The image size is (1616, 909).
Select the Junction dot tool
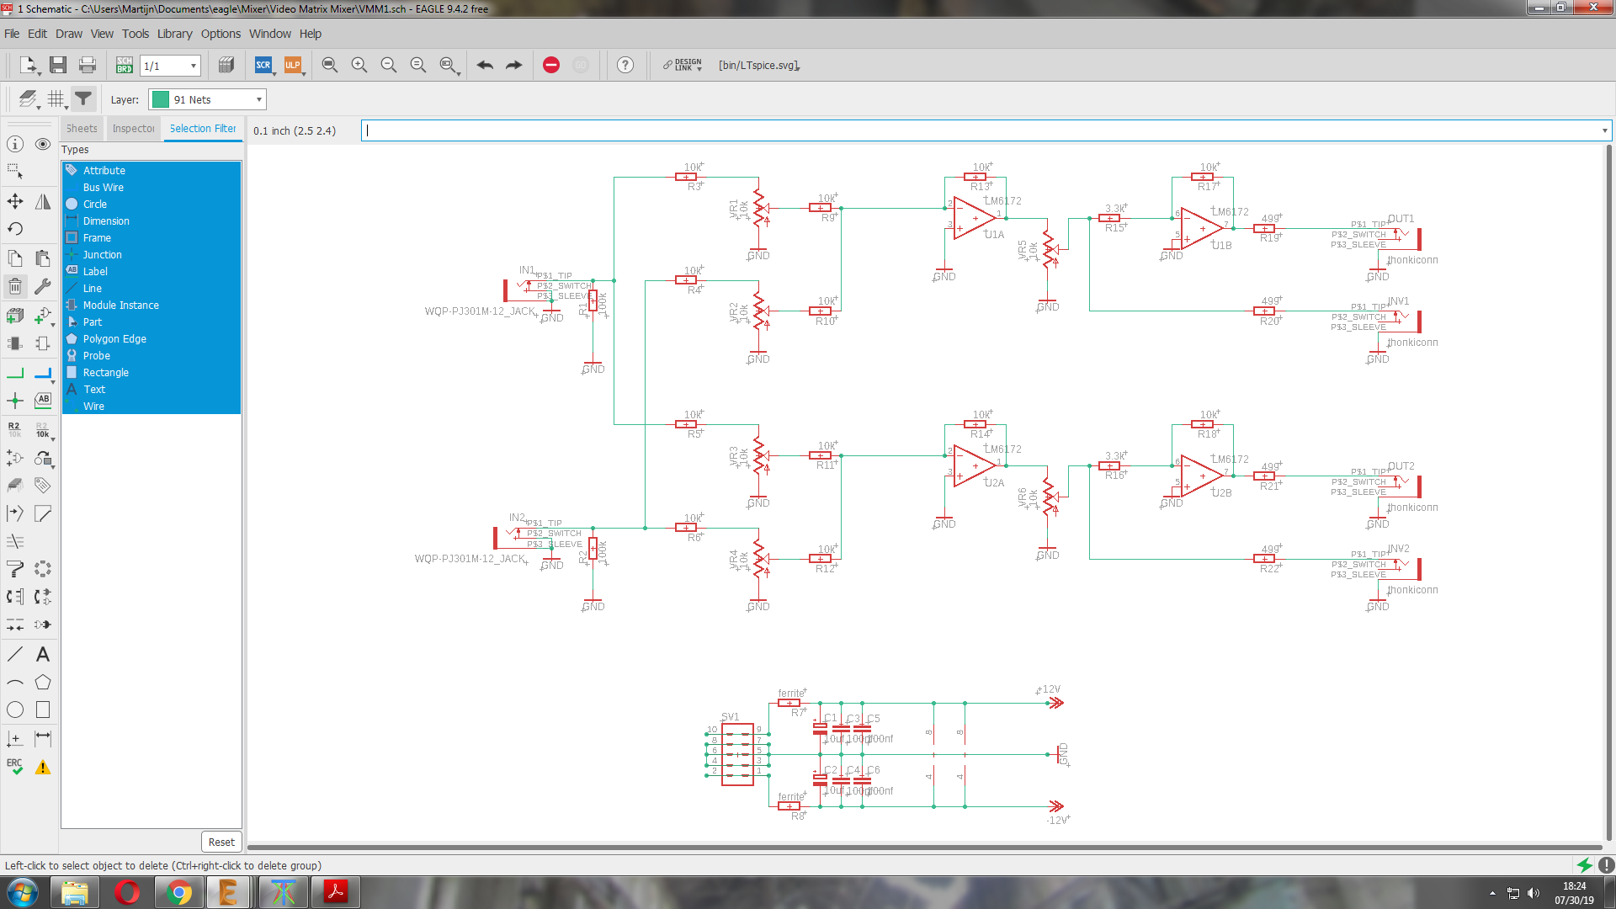(x=15, y=401)
